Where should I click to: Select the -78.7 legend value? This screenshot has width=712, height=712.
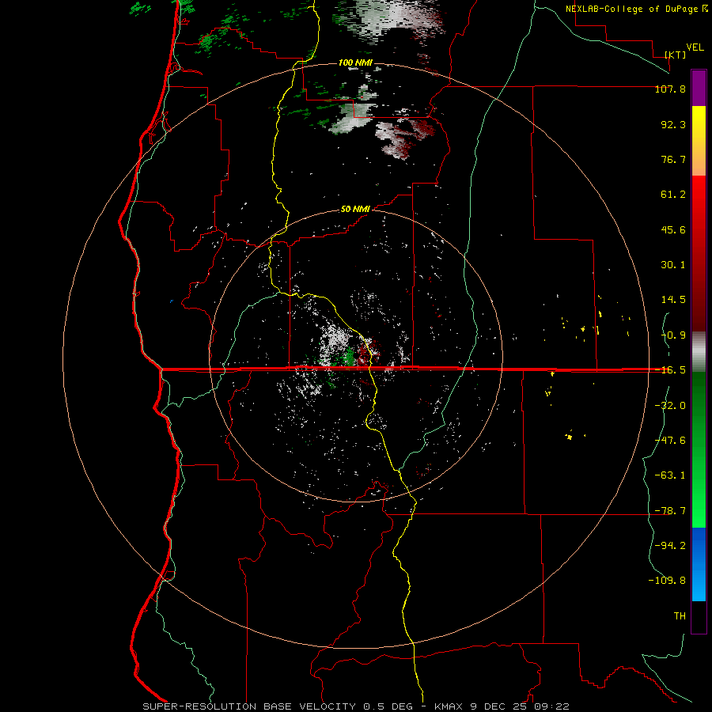670,511
